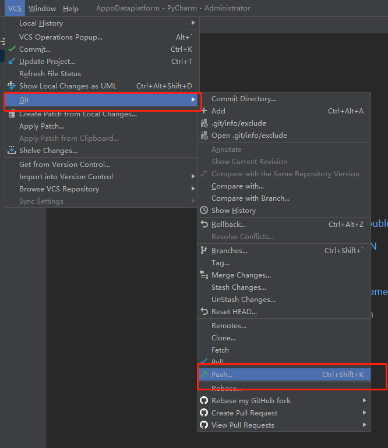Click the Open .git/info/exclude icon
This screenshot has height=448, width=388.
click(x=204, y=136)
